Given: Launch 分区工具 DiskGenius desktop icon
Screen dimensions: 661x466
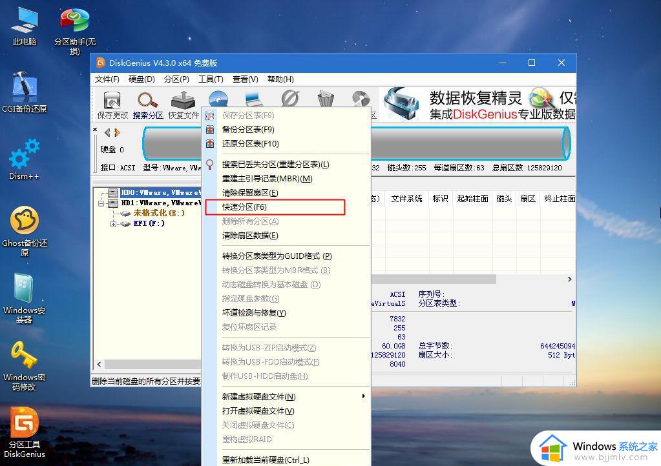Looking at the screenshot, I should [25, 432].
